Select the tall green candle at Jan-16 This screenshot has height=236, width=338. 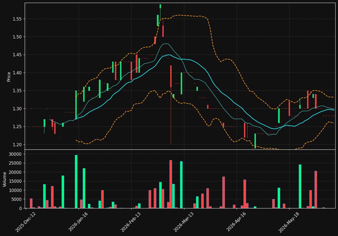(76, 105)
